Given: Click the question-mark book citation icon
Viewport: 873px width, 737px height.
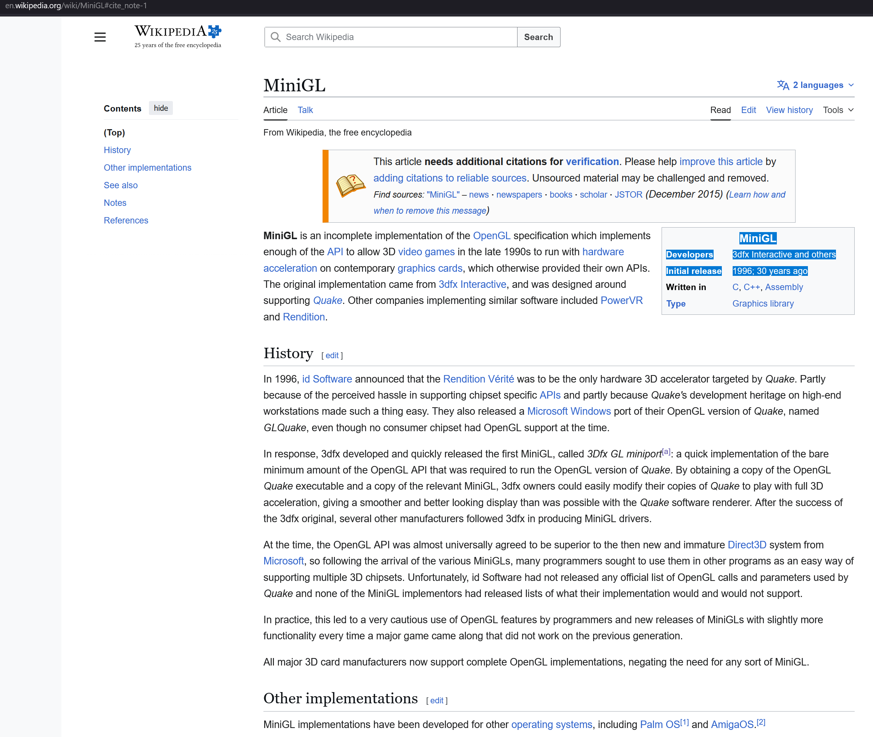Looking at the screenshot, I should 351,186.
